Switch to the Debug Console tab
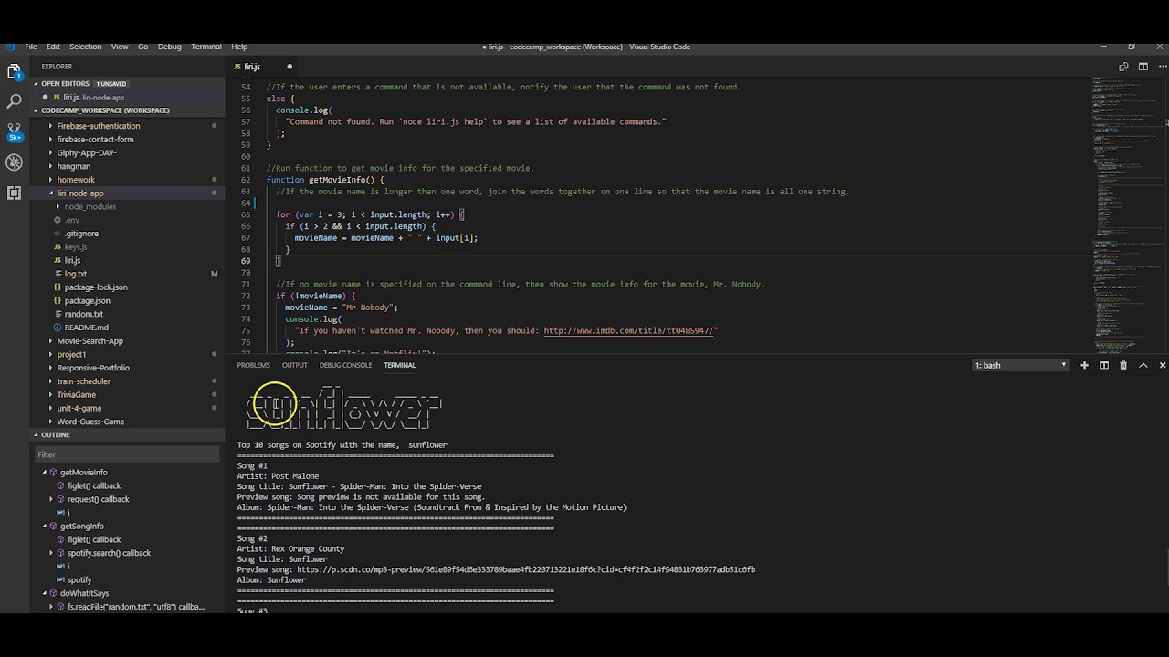This screenshot has height=657, width=1169. click(345, 365)
